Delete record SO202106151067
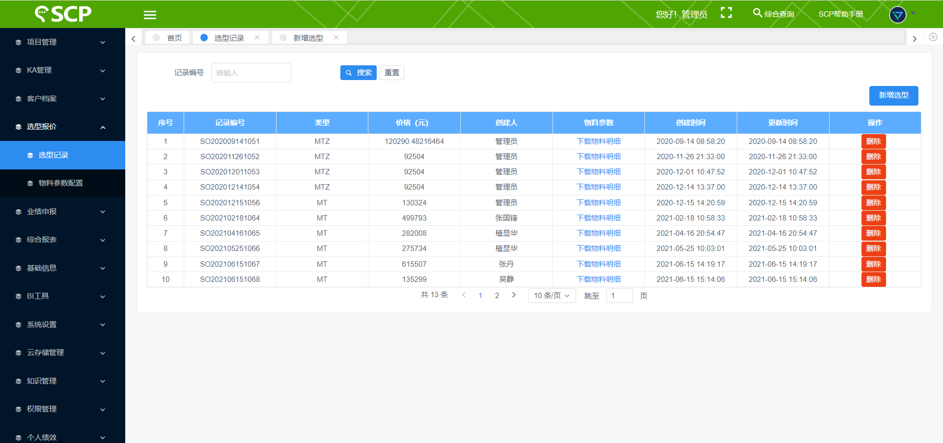943x443 pixels. pos(873,264)
